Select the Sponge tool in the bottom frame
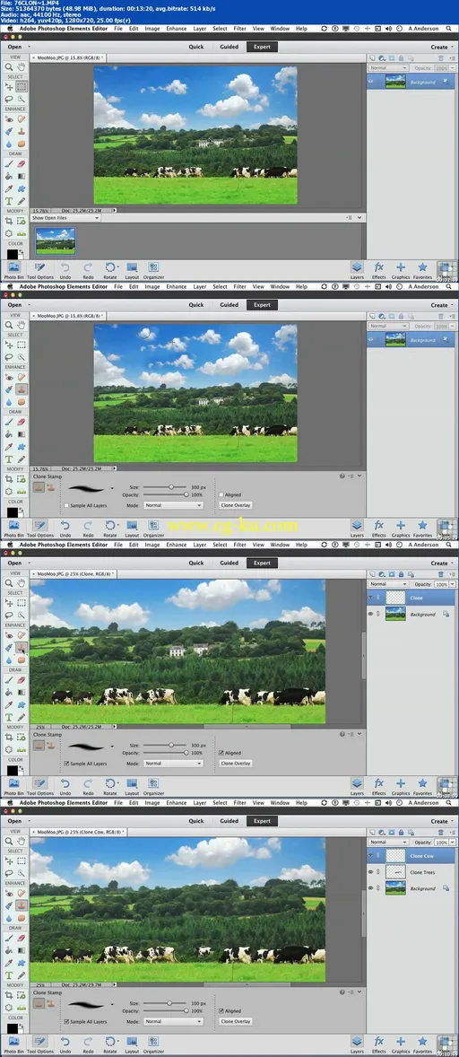 pos(22,917)
